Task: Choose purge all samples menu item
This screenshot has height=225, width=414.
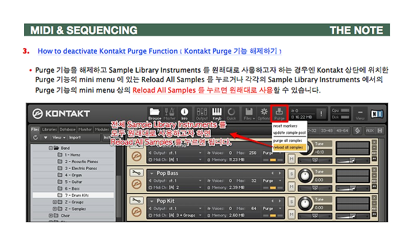Action: click(x=289, y=141)
